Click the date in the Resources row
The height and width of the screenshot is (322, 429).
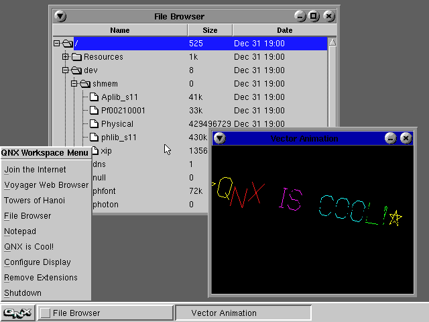pos(259,57)
